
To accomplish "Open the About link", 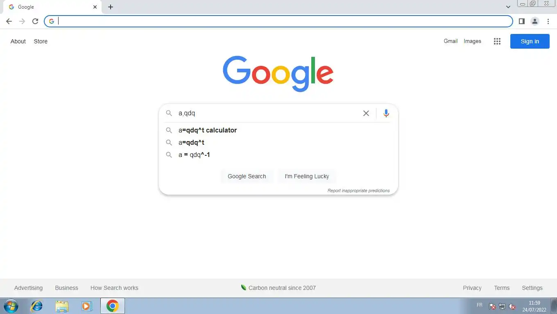I will 18,41.
